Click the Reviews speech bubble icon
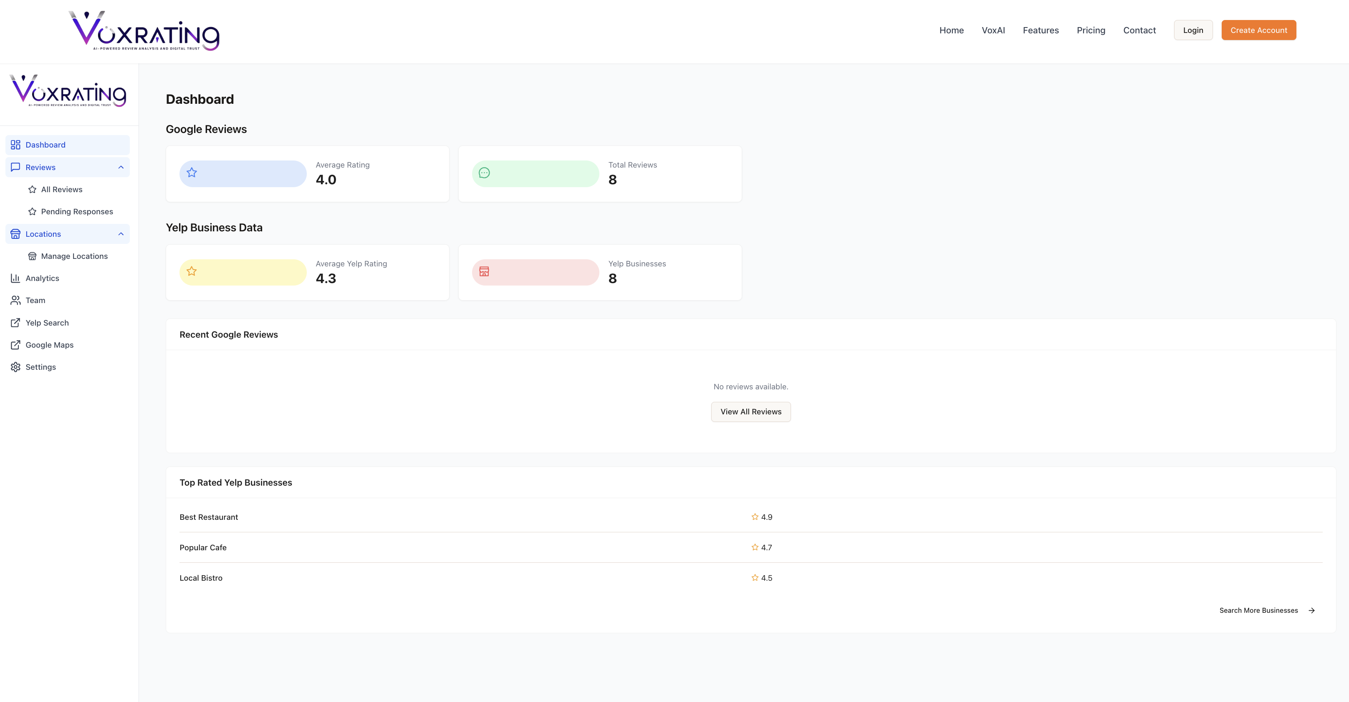Image resolution: width=1349 pixels, height=702 pixels. point(16,168)
